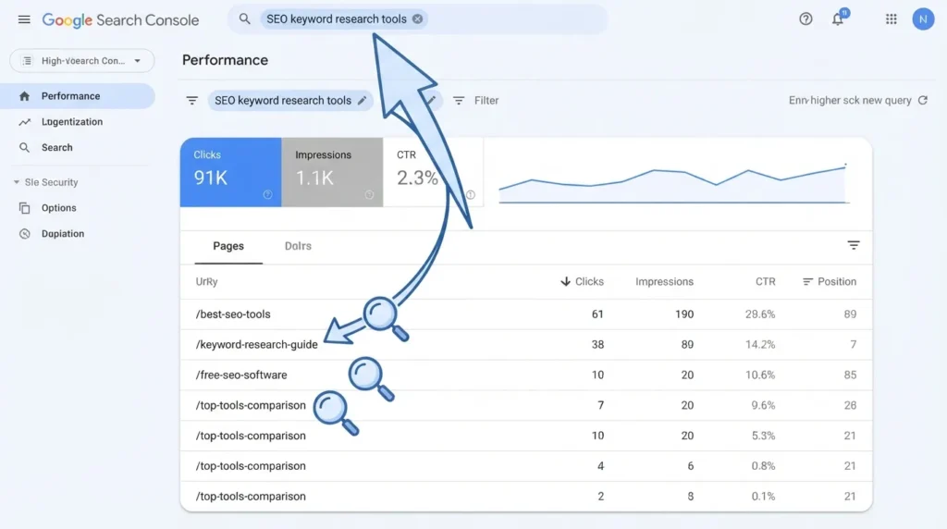Image resolution: width=947 pixels, height=529 pixels.
Task: Click the 61 clicks cell
Action: [597, 314]
